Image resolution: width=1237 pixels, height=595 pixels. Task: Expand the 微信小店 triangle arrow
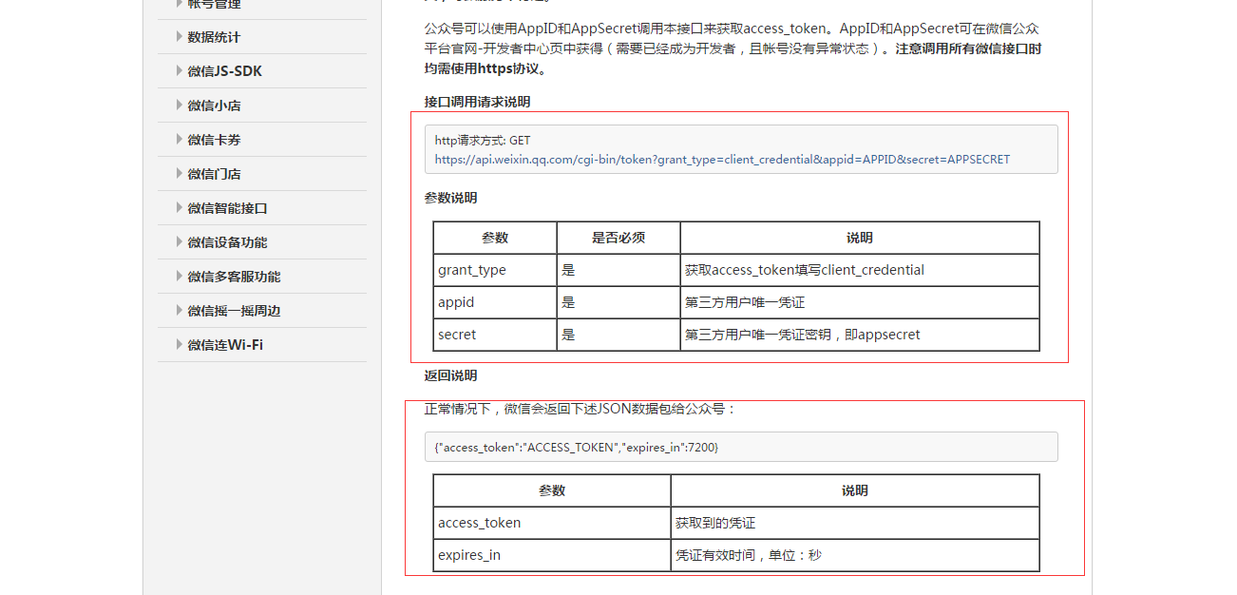pyautogui.click(x=180, y=105)
